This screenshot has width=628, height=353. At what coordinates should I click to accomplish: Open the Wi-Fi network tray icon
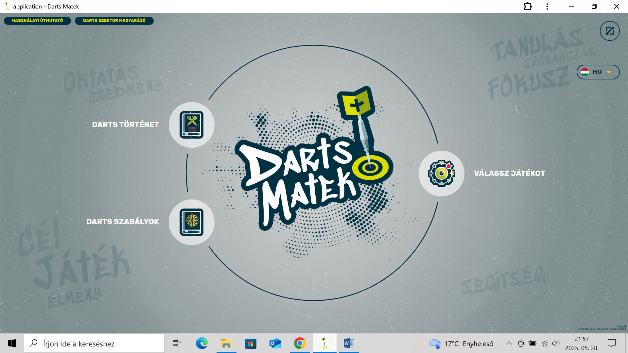[x=545, y=343]
